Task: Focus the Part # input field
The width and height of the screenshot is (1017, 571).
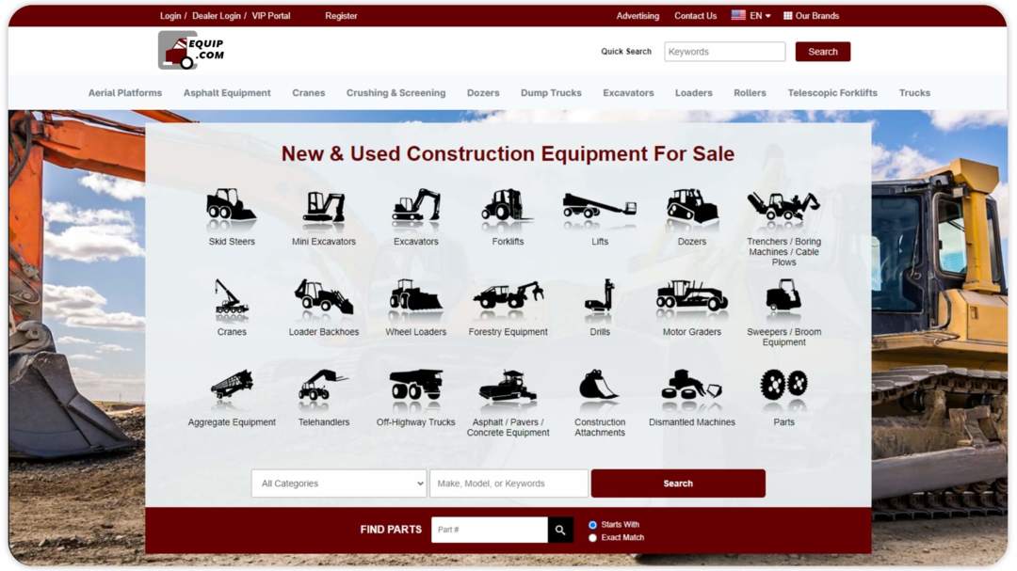Action: coord(489,531)
